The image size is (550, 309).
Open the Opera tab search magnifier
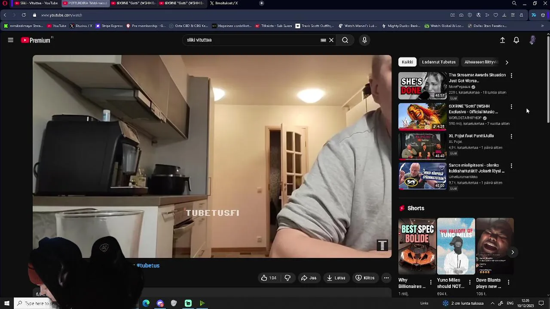[514, 3]
